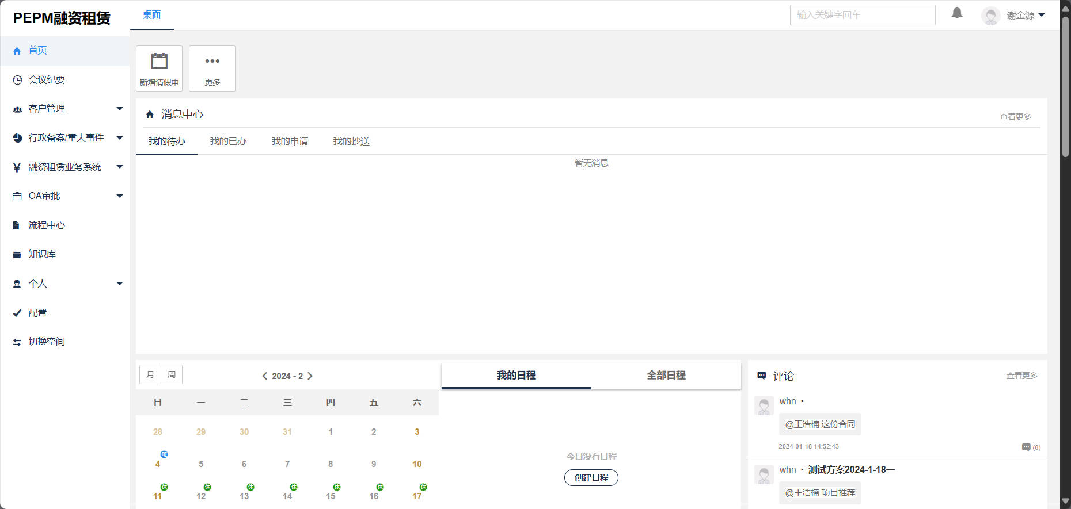Image resolution: width=1071 pixels, height=509 pixels.
Task: Click the notification bell icon
Action: [957, 13]
